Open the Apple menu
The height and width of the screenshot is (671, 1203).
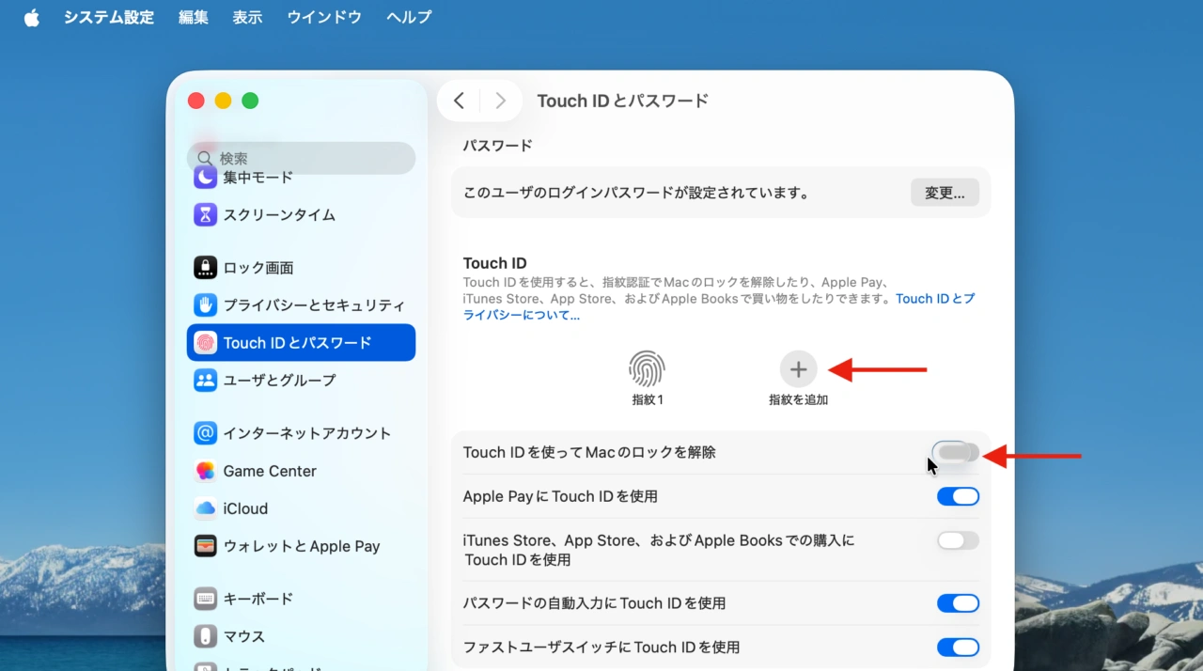[x=31, y=16]
